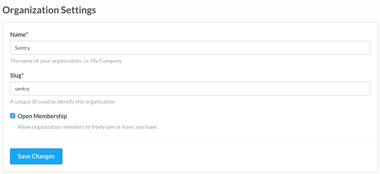Click the Open Membership description text
This screenshot has height=174, width=380.
point(88,127)
